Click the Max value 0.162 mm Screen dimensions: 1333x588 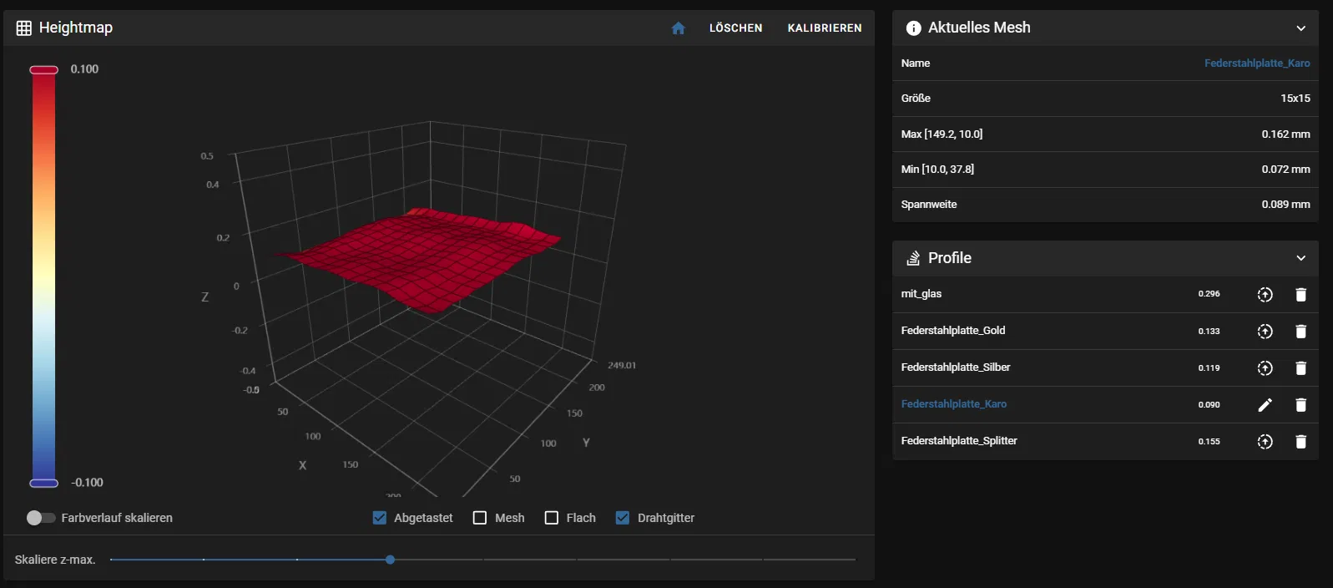pos(1285,134)
